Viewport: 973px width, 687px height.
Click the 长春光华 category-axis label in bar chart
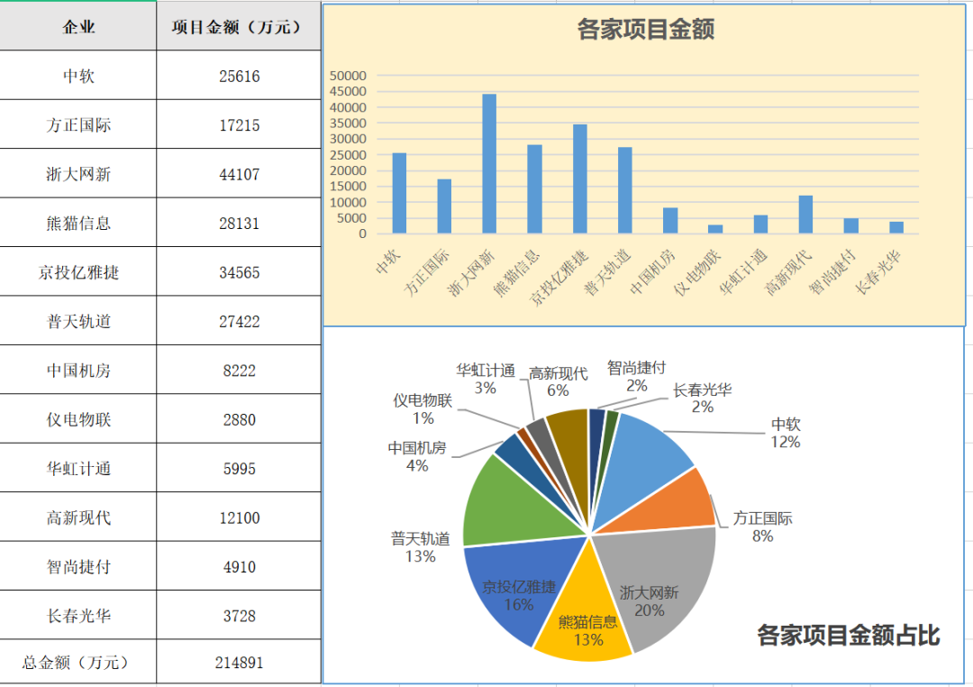click(878, 272)
